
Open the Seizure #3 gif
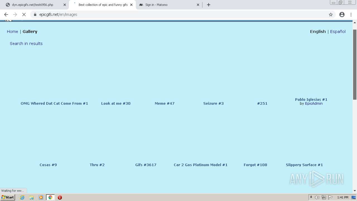coord(213,103)
